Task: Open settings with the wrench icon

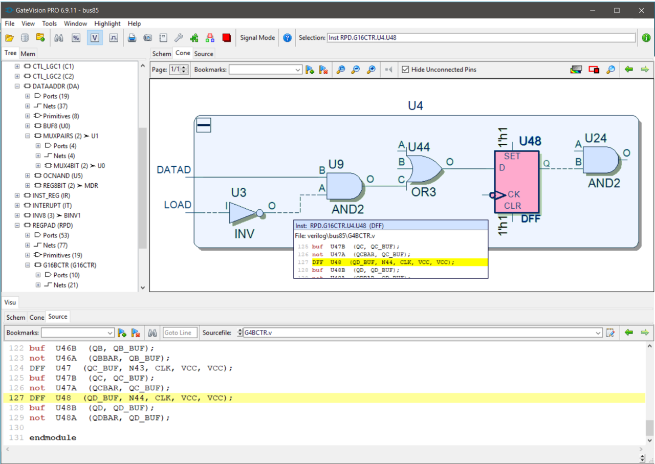Action: pyautogui.click(x=179, y=38)
